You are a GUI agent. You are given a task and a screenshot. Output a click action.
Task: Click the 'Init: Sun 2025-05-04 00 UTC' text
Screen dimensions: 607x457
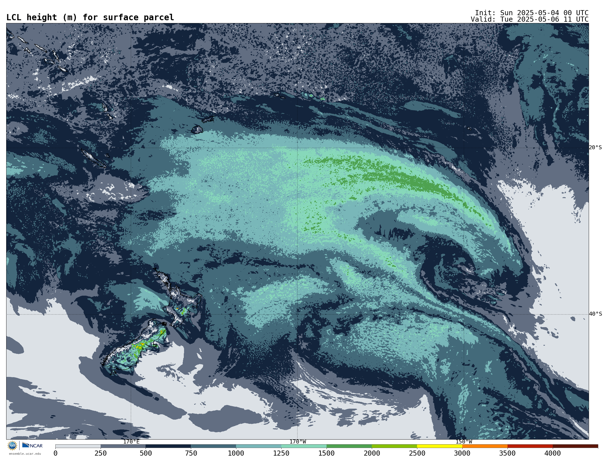pyautogui.click(x=532, y=13)
